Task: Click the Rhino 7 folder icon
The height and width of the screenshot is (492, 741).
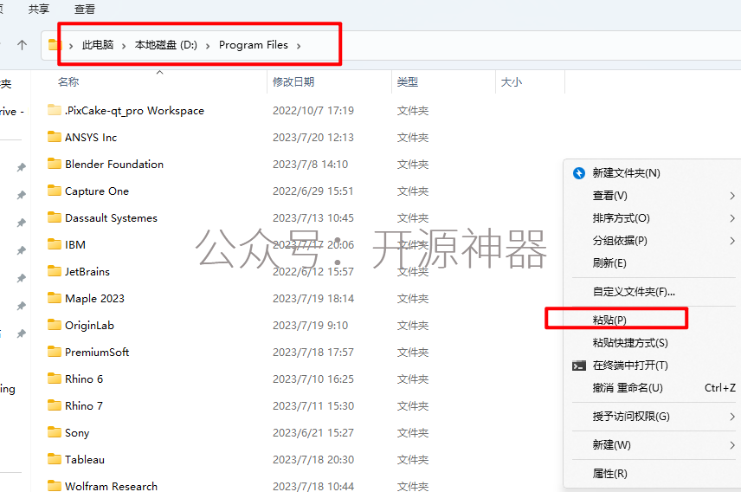Action: (55, 406)
